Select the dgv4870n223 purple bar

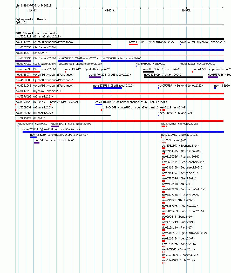point(95,77)
